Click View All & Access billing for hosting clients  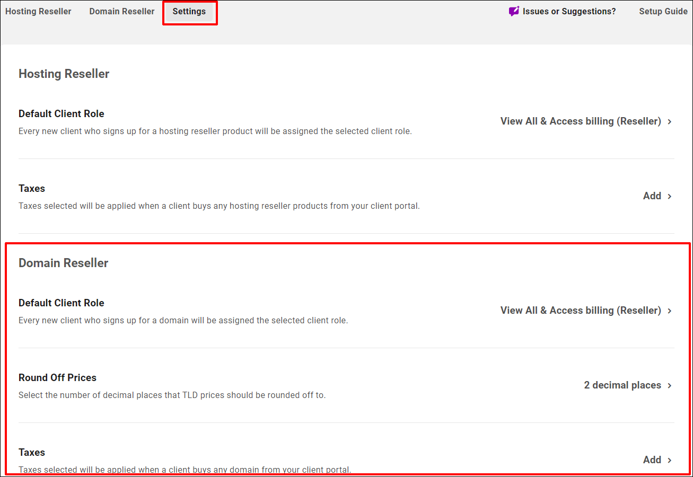tap(581, 121)
